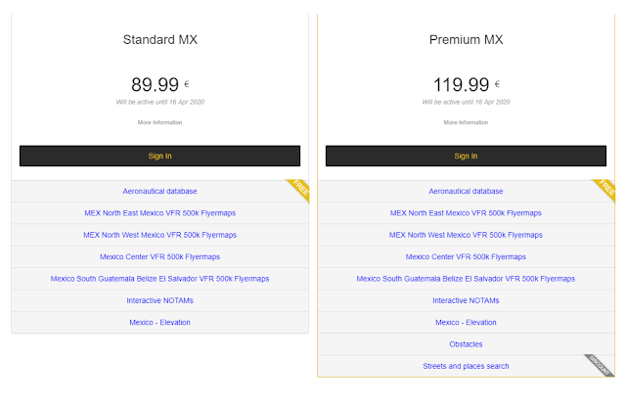The image size is (626, 406).
Task: Click the Standard MX 89.99 price
Action: point(156,84)
